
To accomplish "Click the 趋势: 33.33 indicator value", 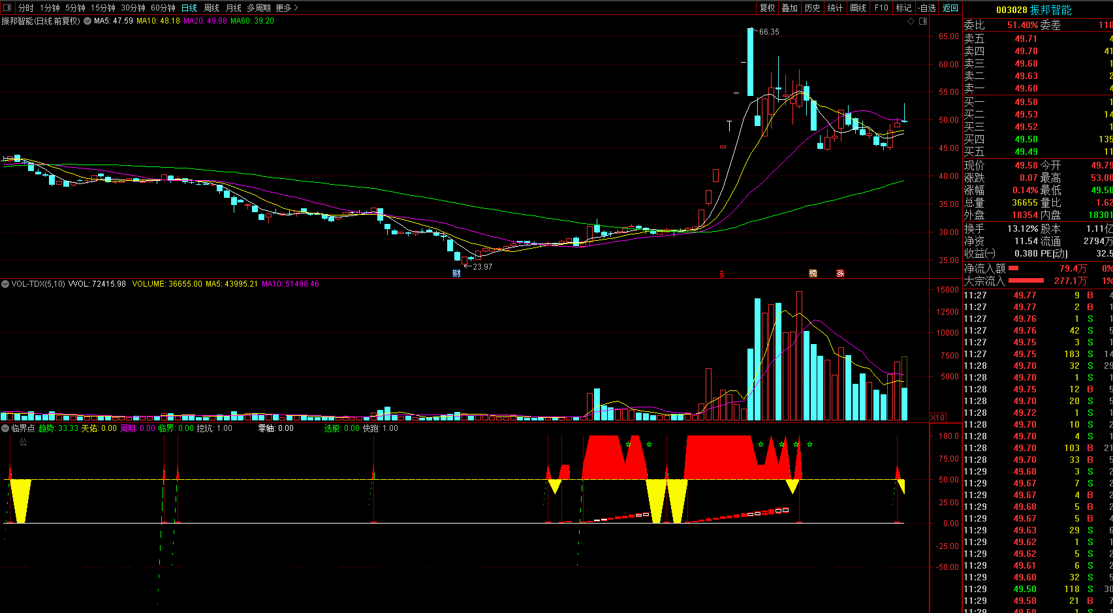I will 58,428.
